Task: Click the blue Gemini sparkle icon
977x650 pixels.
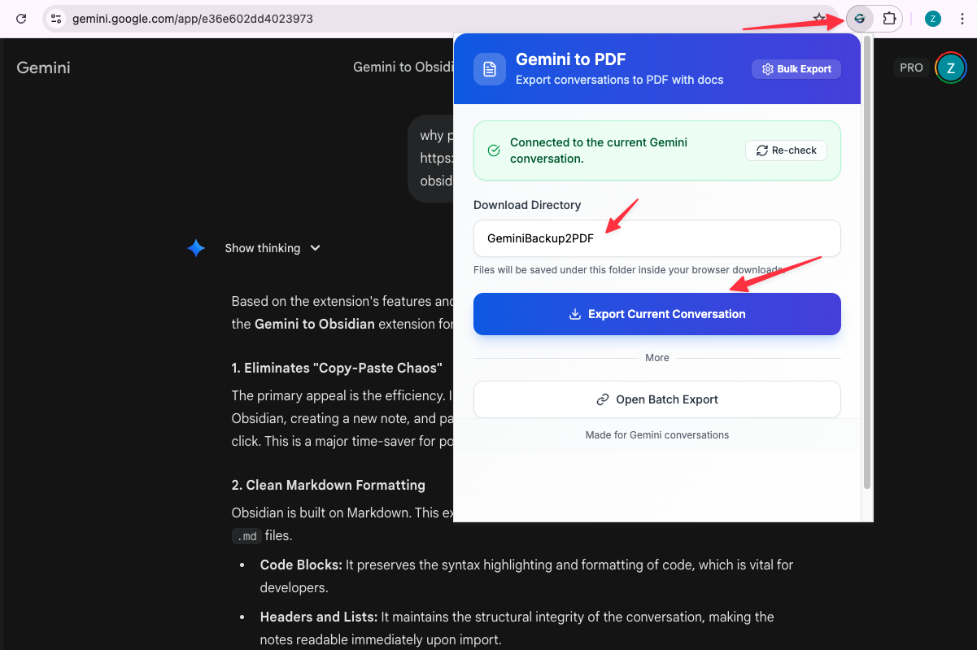Action: [196, 248]
